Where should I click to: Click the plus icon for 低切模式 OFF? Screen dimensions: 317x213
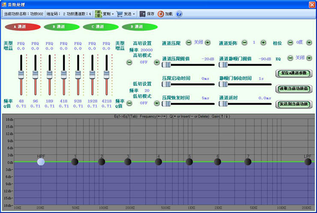click(157, 103)
